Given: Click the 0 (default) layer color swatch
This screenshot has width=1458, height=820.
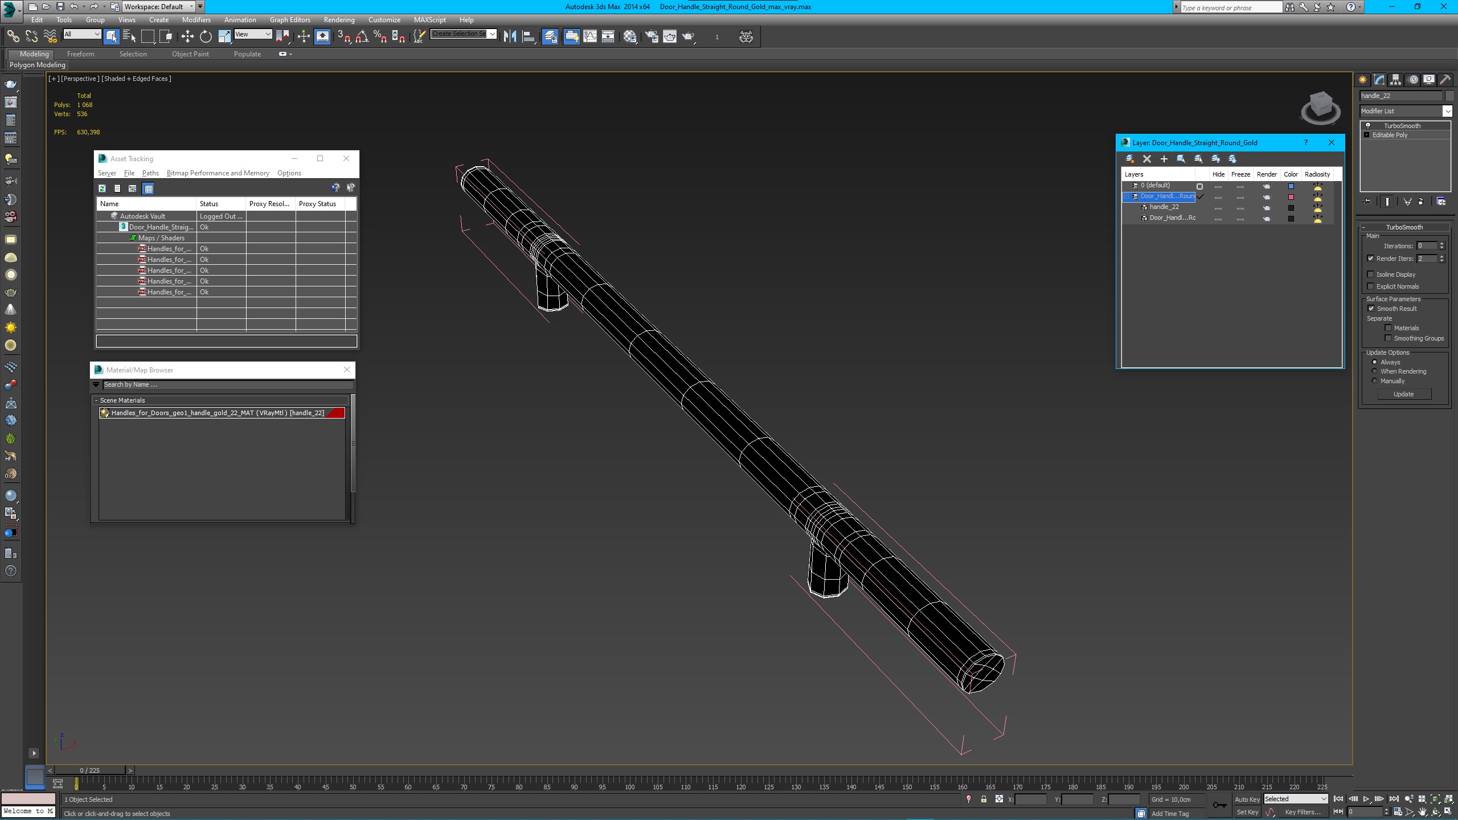Looking at the screenshot, I should [1291, 186].
